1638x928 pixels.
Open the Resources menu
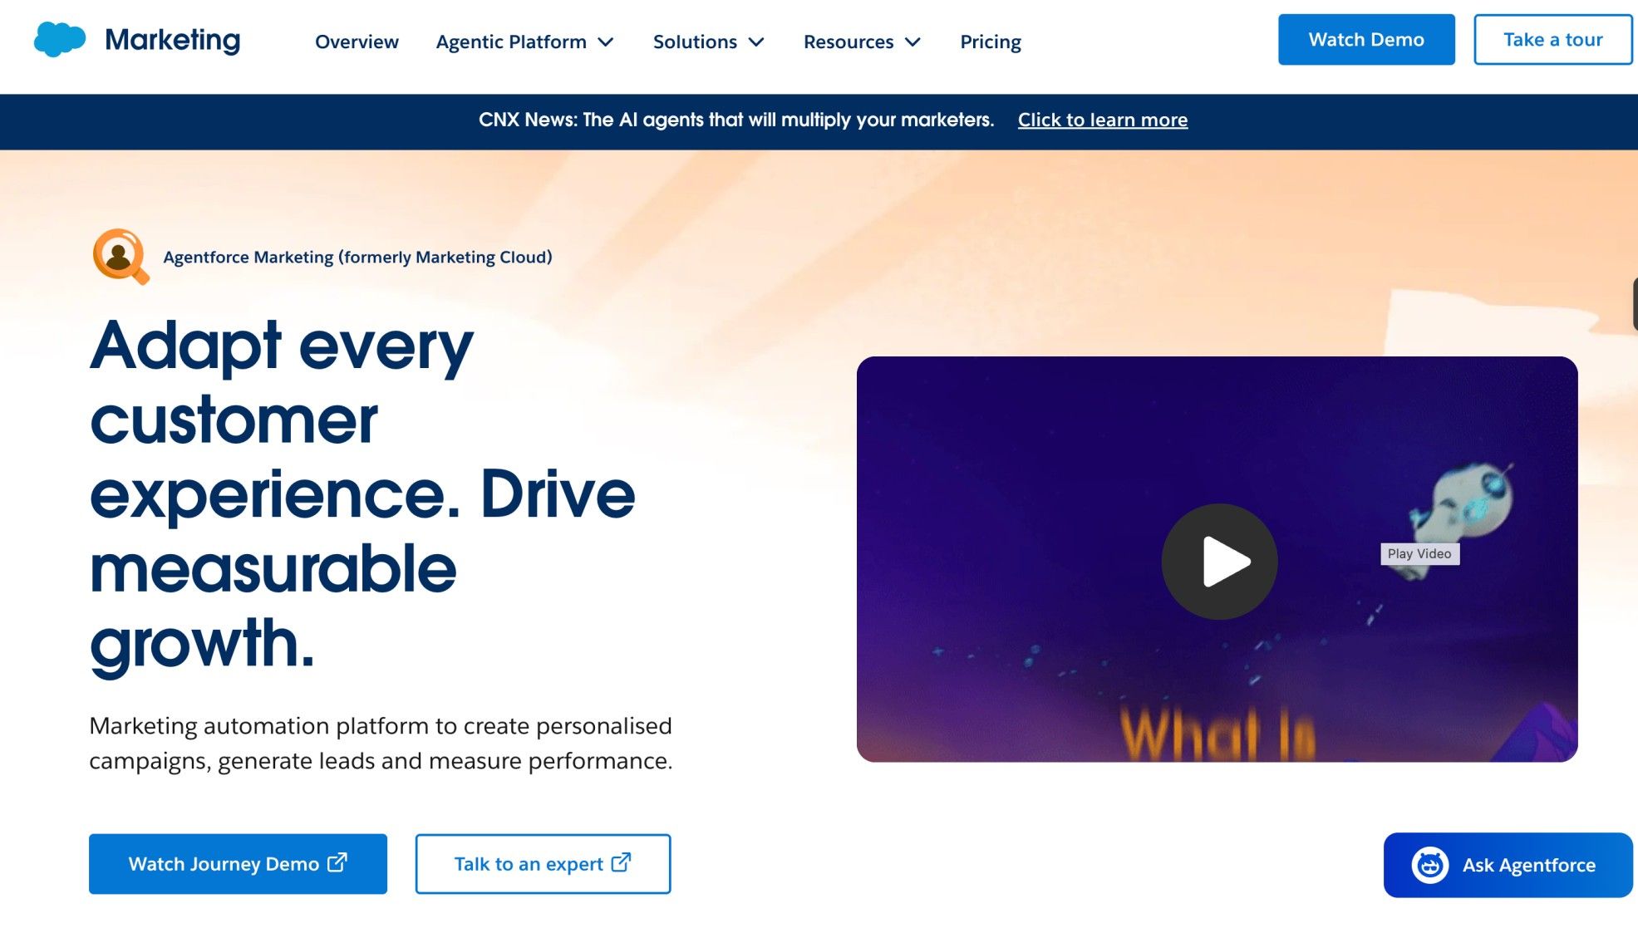click(x=862, y=42)
